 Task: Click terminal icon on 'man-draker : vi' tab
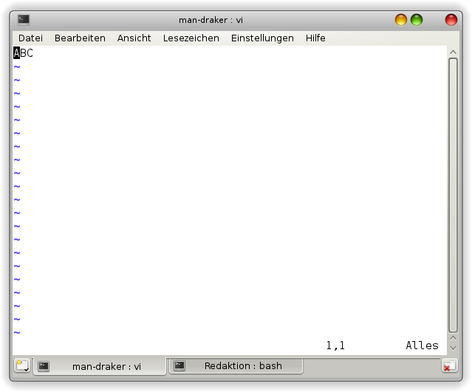(x=44, y=366)
